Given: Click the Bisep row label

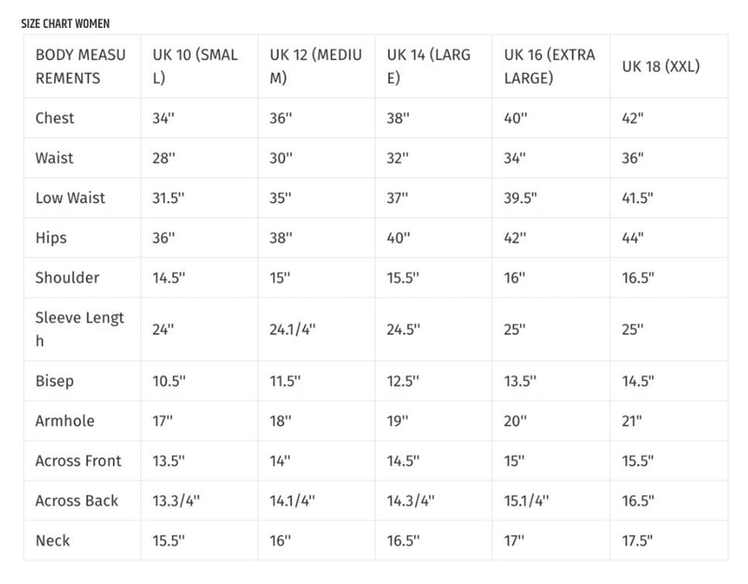Looking at the screenshot, I should [x=53, y=382].
